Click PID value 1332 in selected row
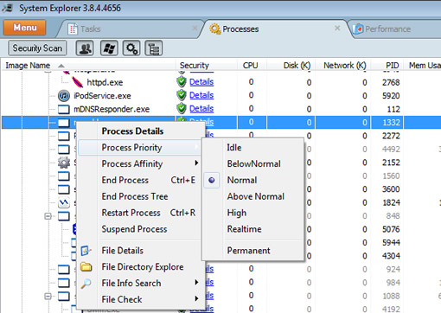This screenshot has width=441, height=313. point(391,123)
